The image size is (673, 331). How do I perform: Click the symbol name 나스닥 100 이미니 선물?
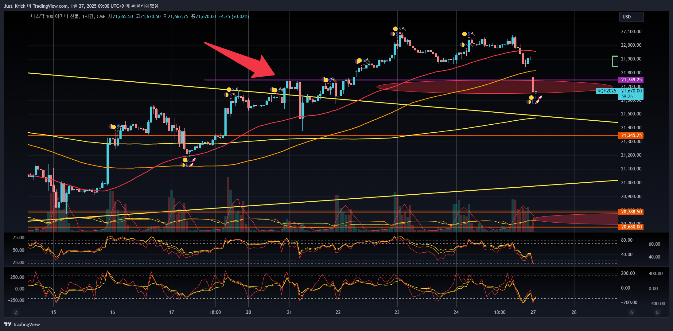click(55, 17)
